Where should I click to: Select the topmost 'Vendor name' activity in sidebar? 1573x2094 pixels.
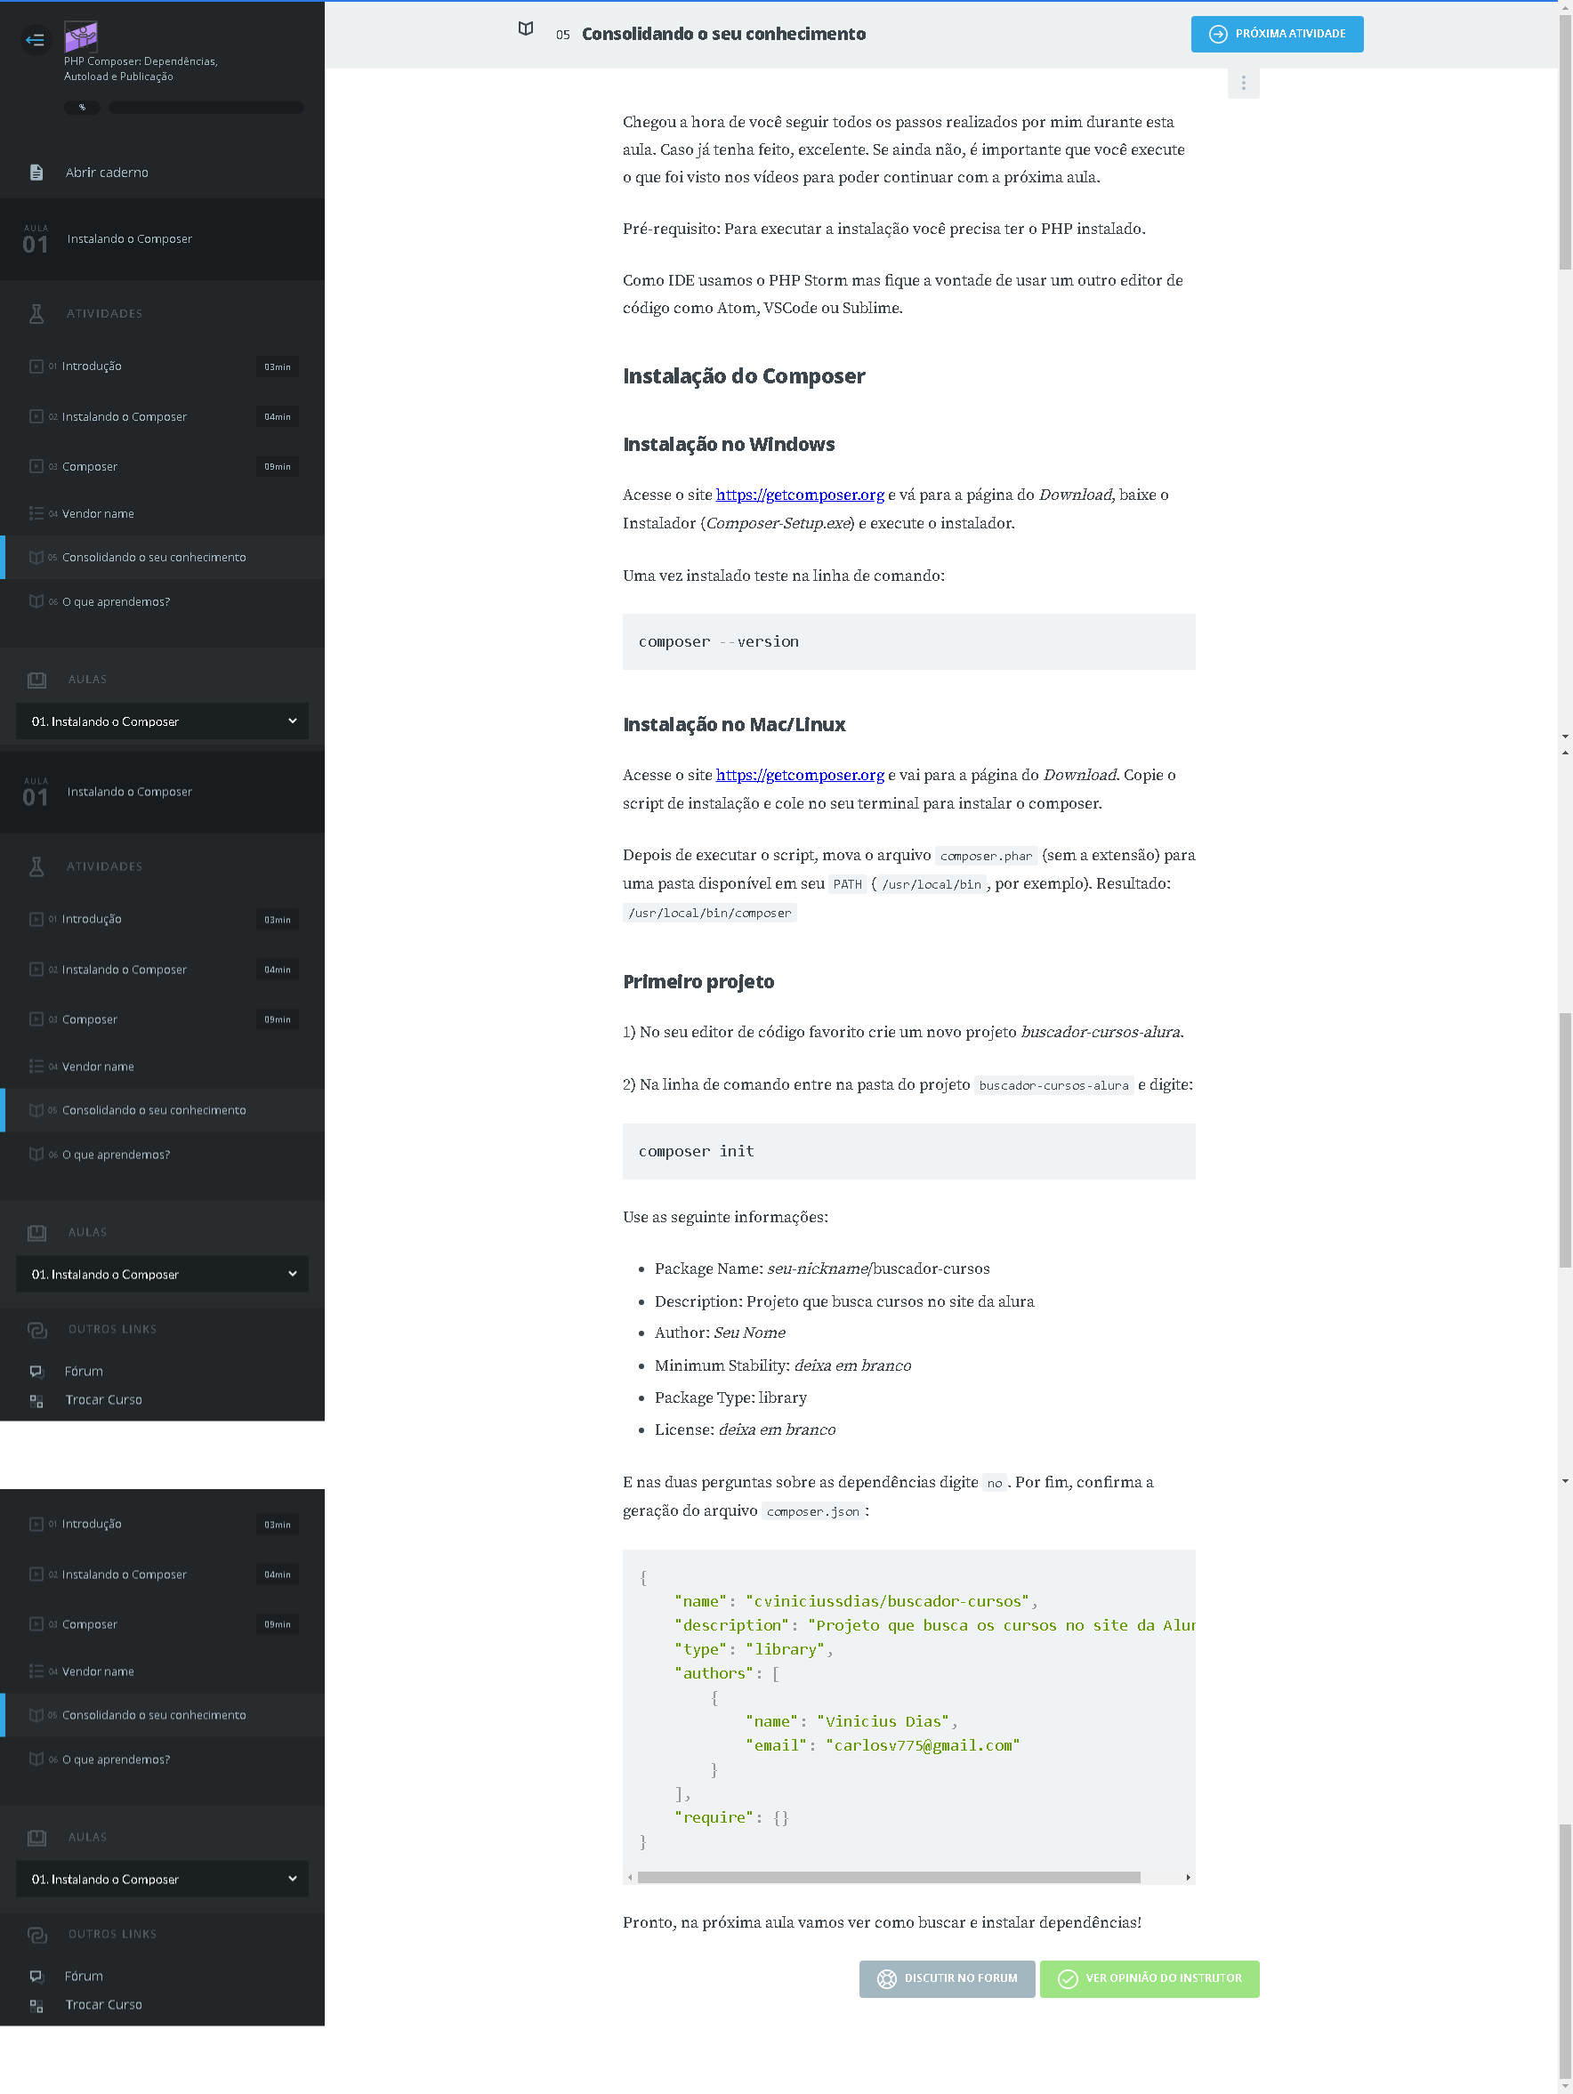click(x=98, y=514)
